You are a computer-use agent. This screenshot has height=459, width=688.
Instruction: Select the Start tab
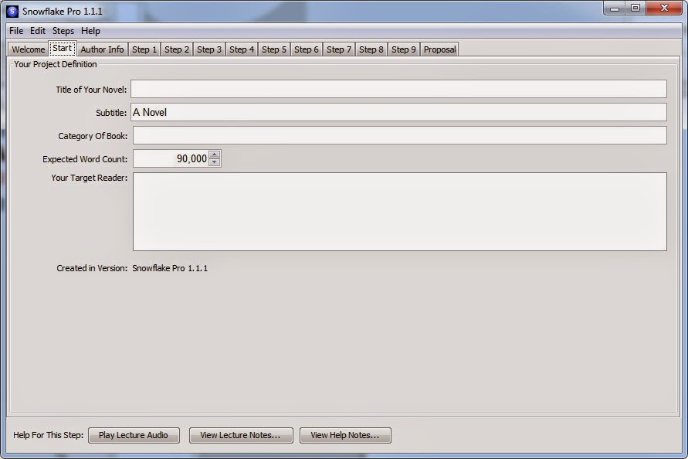(63, 49)
